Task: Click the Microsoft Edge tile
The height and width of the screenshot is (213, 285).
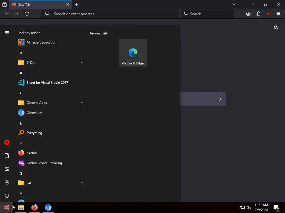Action: pos(133,53)
